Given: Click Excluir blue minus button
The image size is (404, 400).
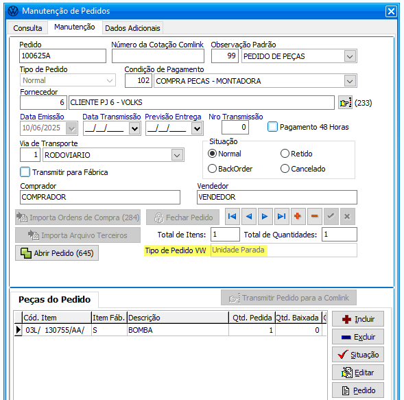Looking at the screenshot, I should (358, 337).
